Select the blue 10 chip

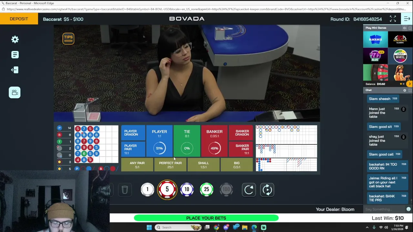187,189
